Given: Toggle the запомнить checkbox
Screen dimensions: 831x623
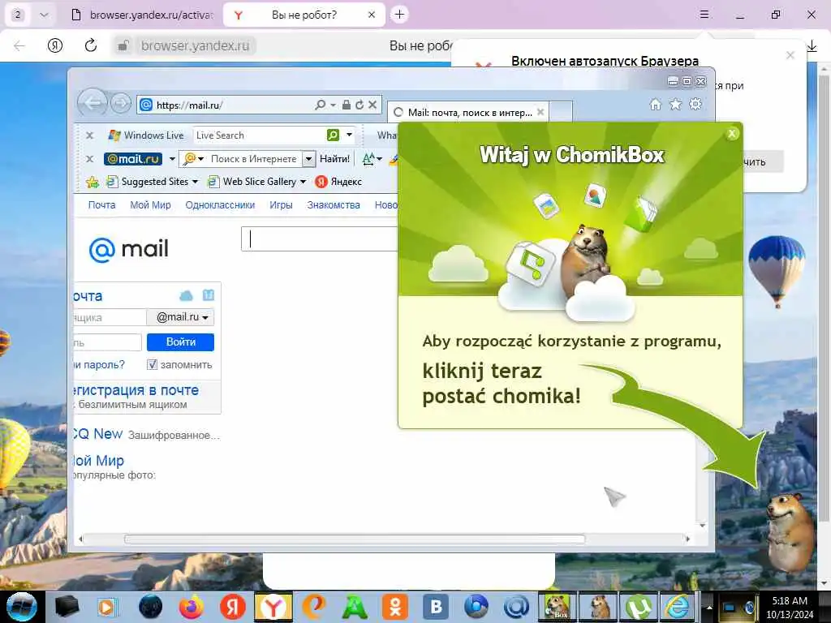Looking at the screenshot, I should pos(152,364).
